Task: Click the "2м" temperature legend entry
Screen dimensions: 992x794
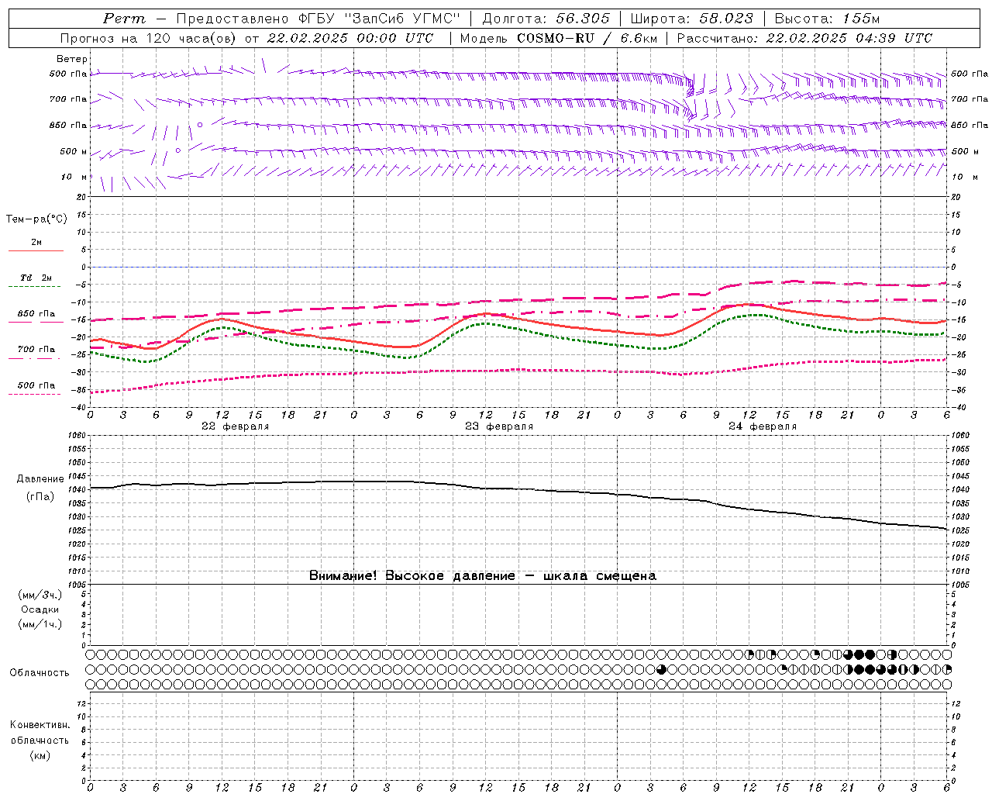Action: click(36, 242)
